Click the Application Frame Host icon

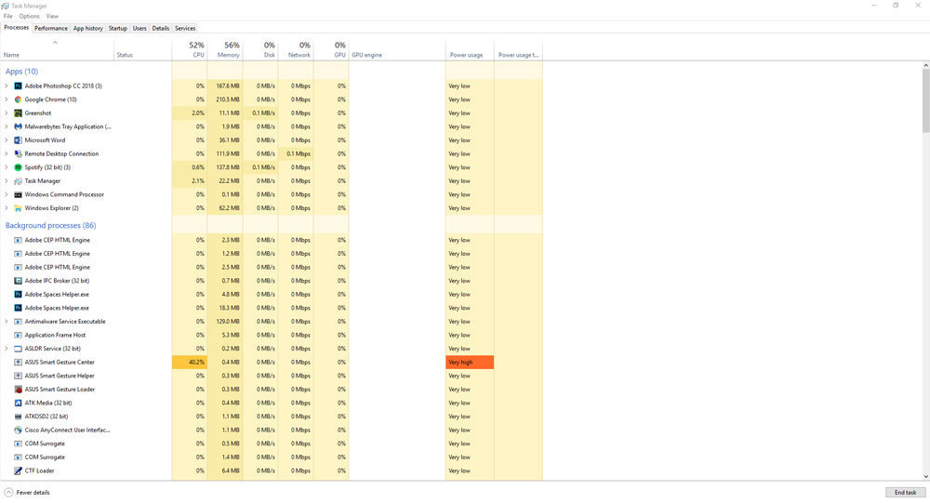tap(18, 335)
